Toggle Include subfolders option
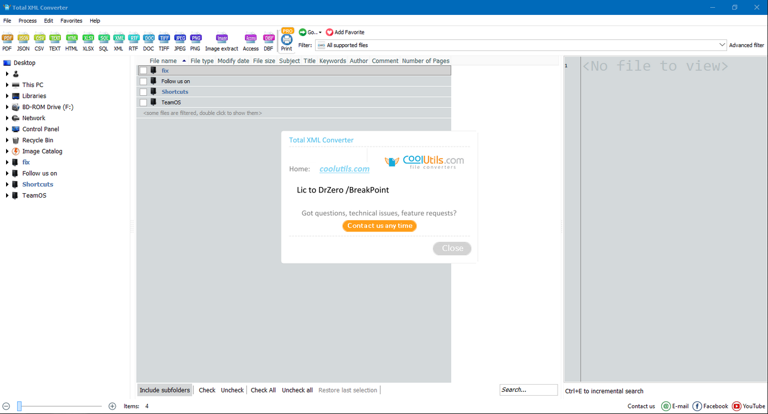 click(164, 390)
